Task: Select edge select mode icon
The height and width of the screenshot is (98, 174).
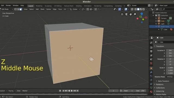Action: pos(18,9)
